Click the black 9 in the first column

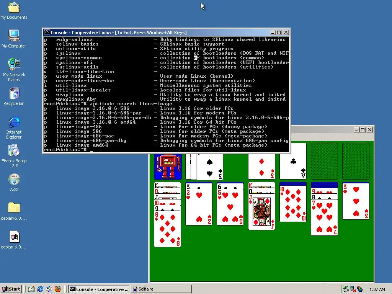(168, 208)
